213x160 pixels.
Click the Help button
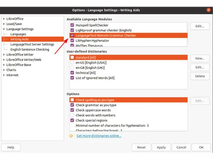(11, 147)
